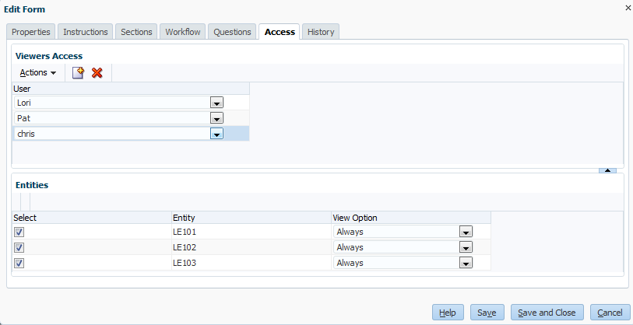Deselect the LE103 entity checkbox
633x325 pixels.
coord(19,263)
